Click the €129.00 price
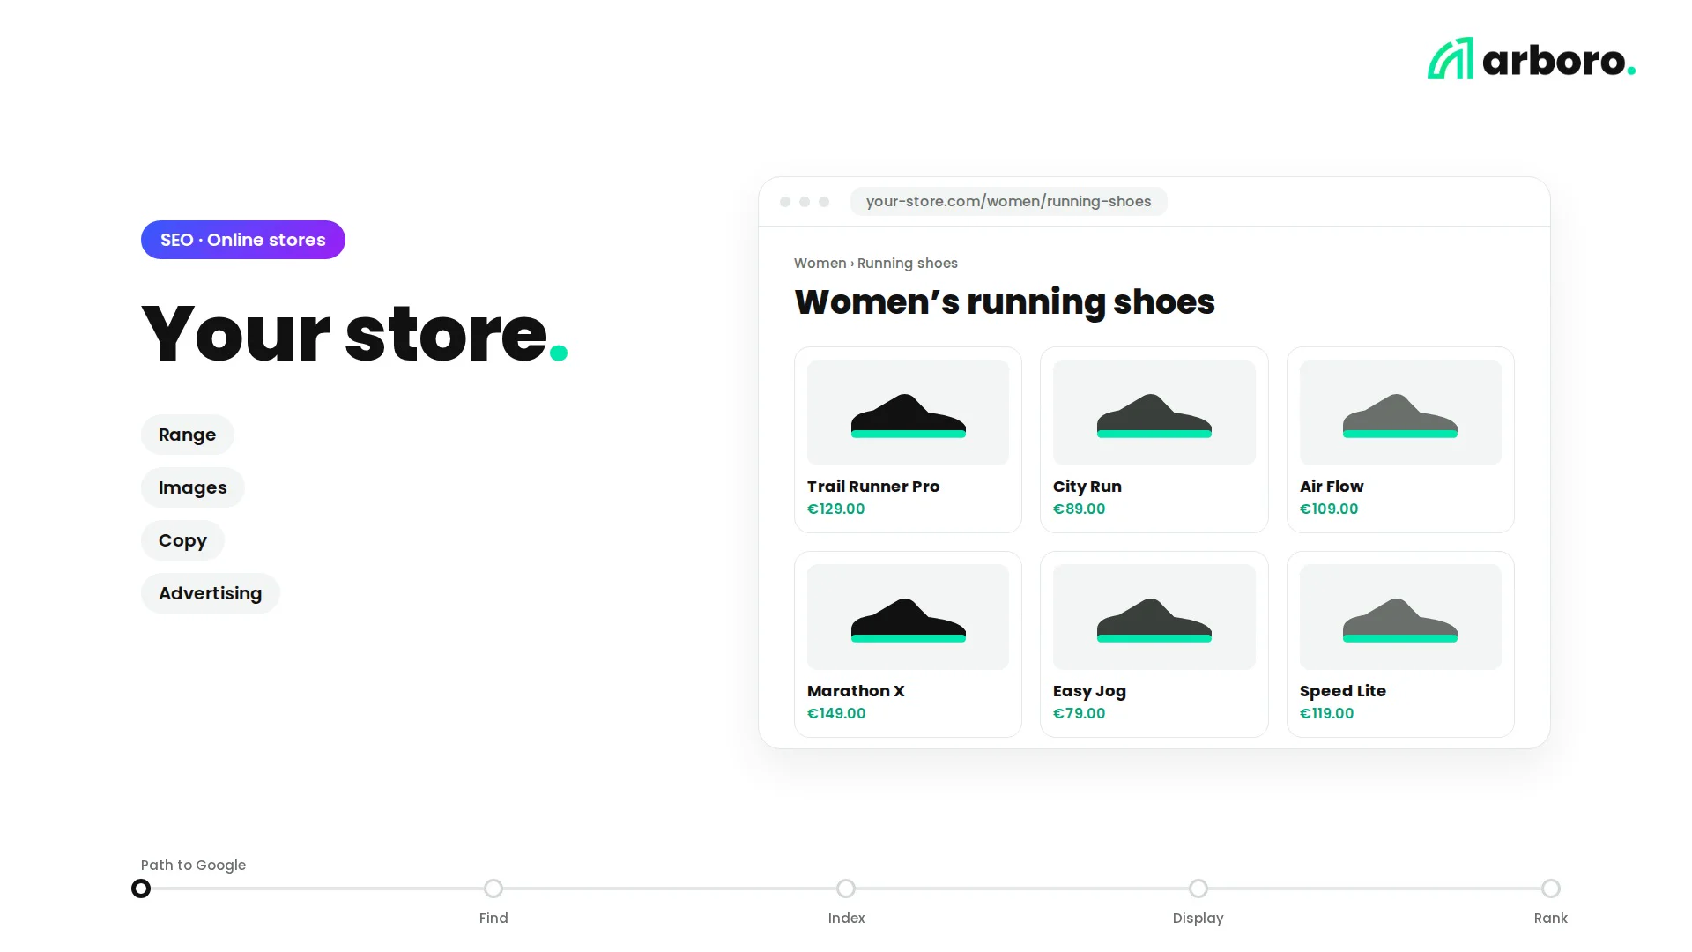The image size is (1692, 952). [836, 509]
